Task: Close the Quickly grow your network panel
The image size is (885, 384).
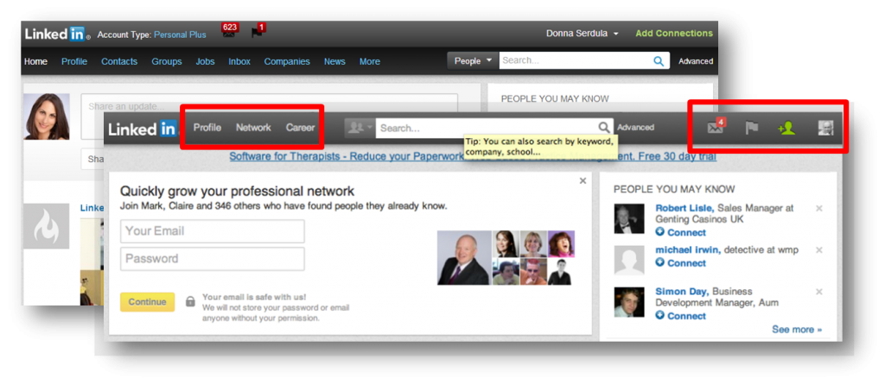Action: [583, 181]
